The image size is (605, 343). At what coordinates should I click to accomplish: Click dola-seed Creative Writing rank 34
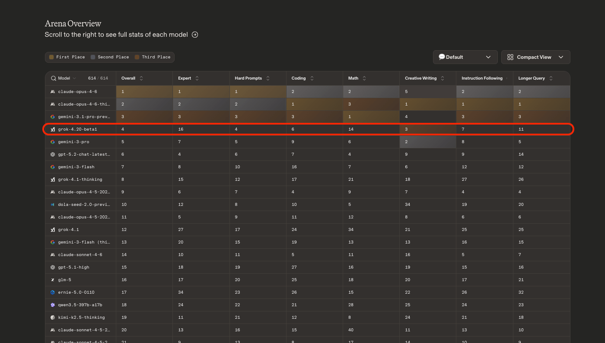coord(408,205)
